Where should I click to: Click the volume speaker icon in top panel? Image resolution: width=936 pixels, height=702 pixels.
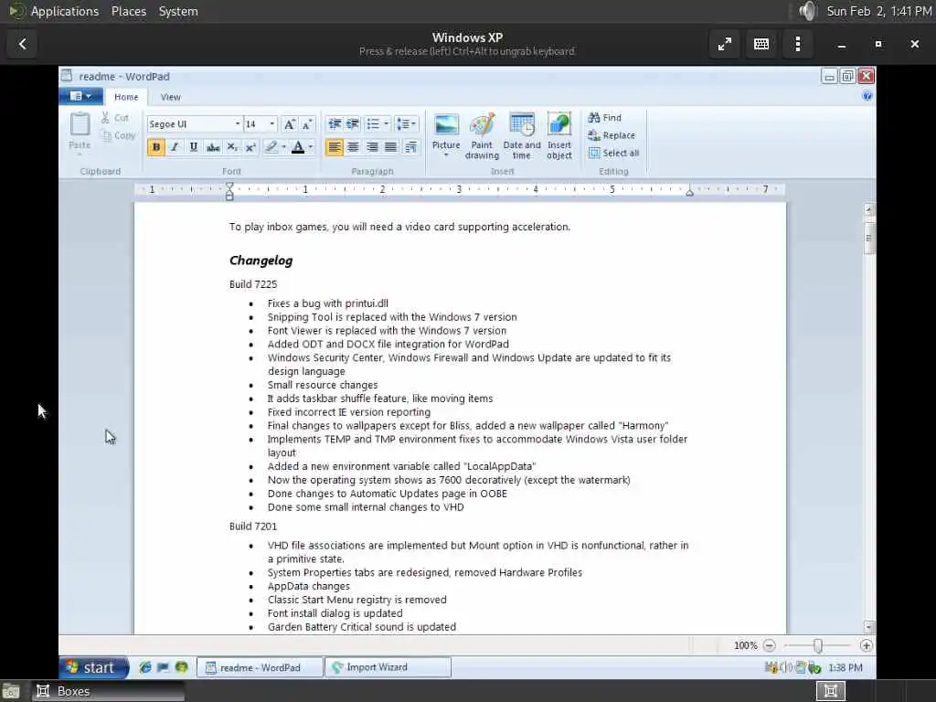point(807,11)
